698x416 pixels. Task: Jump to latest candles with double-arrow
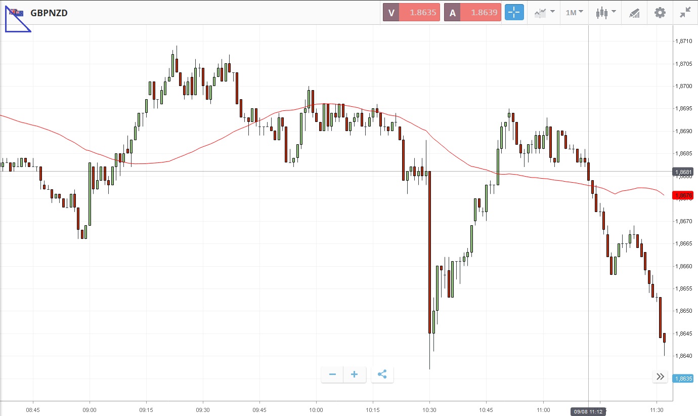point(660,377)
